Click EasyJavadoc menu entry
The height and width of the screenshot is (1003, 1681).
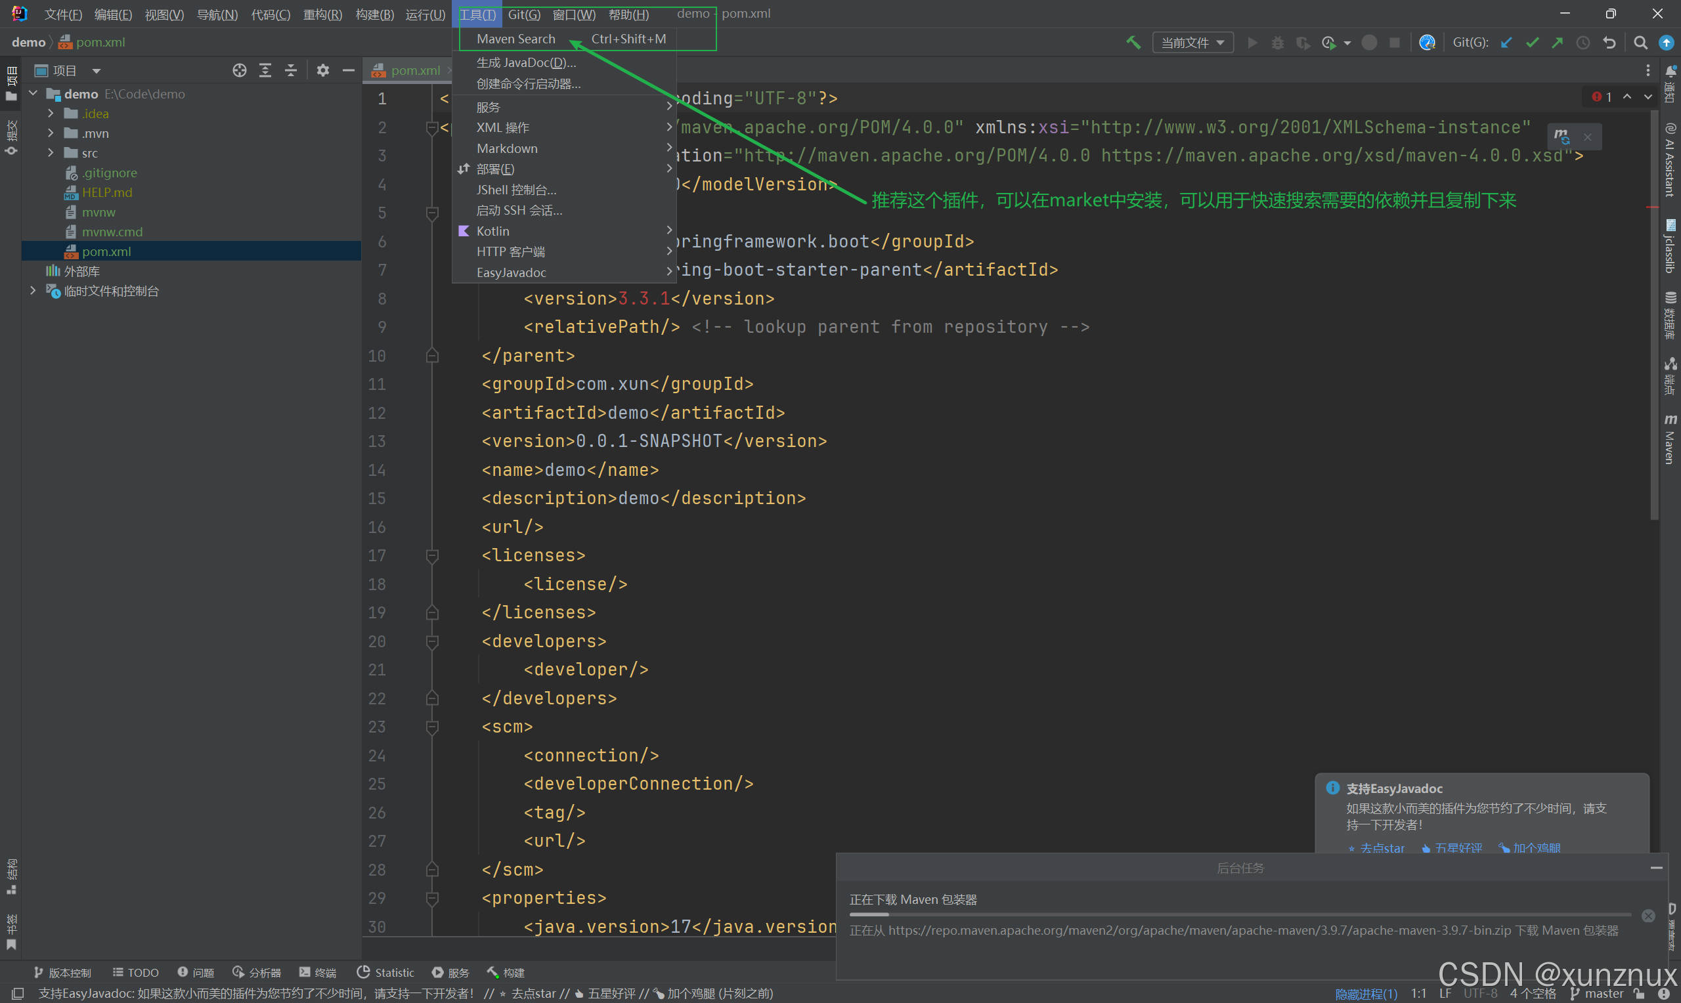tap(511, 272)
